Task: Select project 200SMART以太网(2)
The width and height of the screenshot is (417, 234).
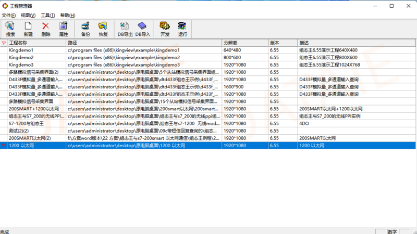Action: coord(30,138)
